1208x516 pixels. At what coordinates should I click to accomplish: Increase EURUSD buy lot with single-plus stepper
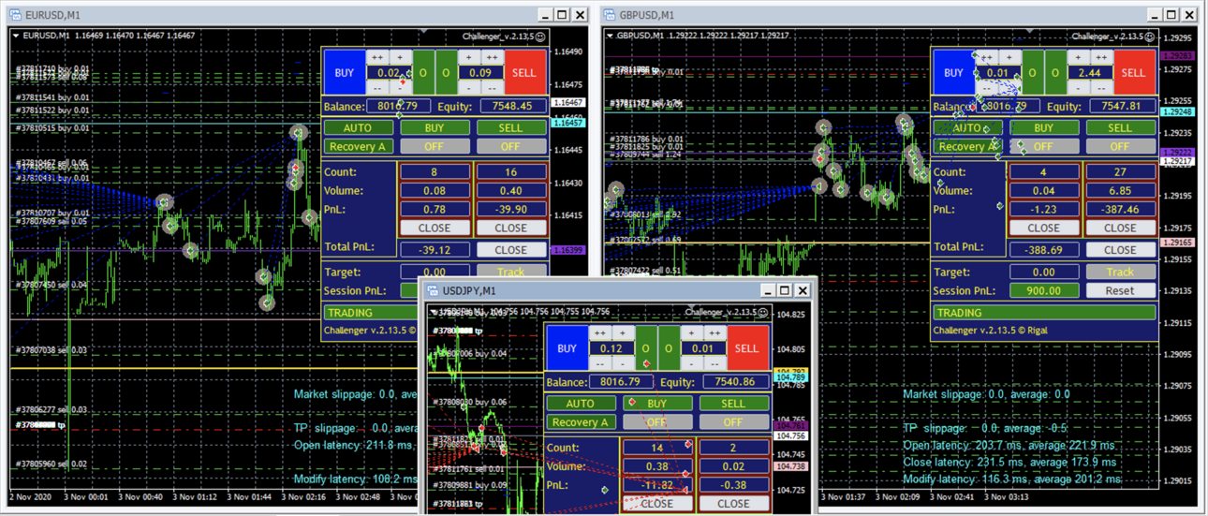tap(400, 57)
